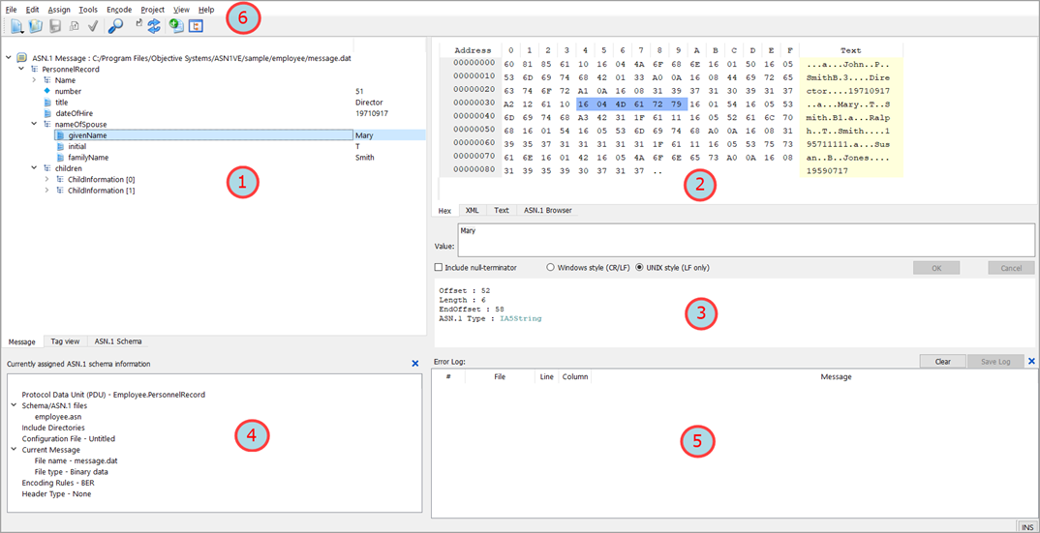This screenshot has height=533, width=1040.
Task: Expand the Name tree node
Action: tap(34, 80)
